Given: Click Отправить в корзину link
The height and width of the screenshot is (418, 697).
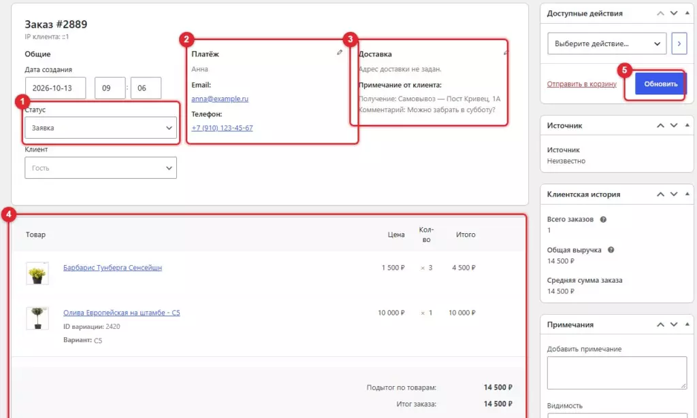Looking at the screenshot, I should click(x=581, y=84).
